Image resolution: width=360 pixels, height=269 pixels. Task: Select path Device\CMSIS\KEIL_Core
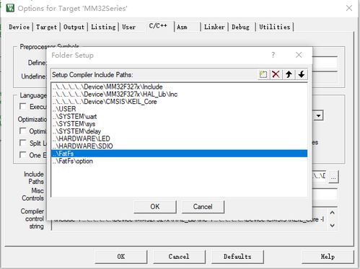point(179,102)
